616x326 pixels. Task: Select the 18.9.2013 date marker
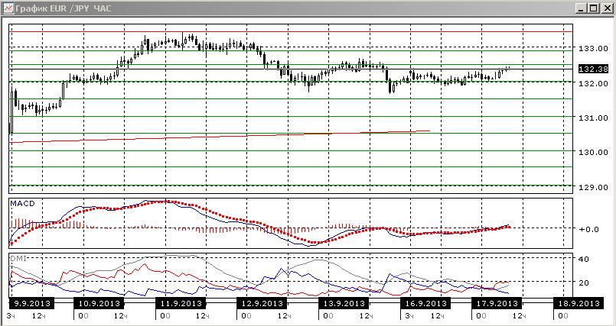pyautogui.click(x=579, y=303)
